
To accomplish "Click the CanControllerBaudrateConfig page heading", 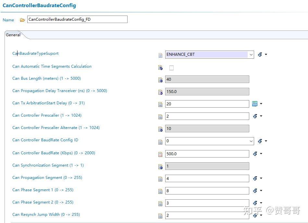I will click(x=39, y=6).
